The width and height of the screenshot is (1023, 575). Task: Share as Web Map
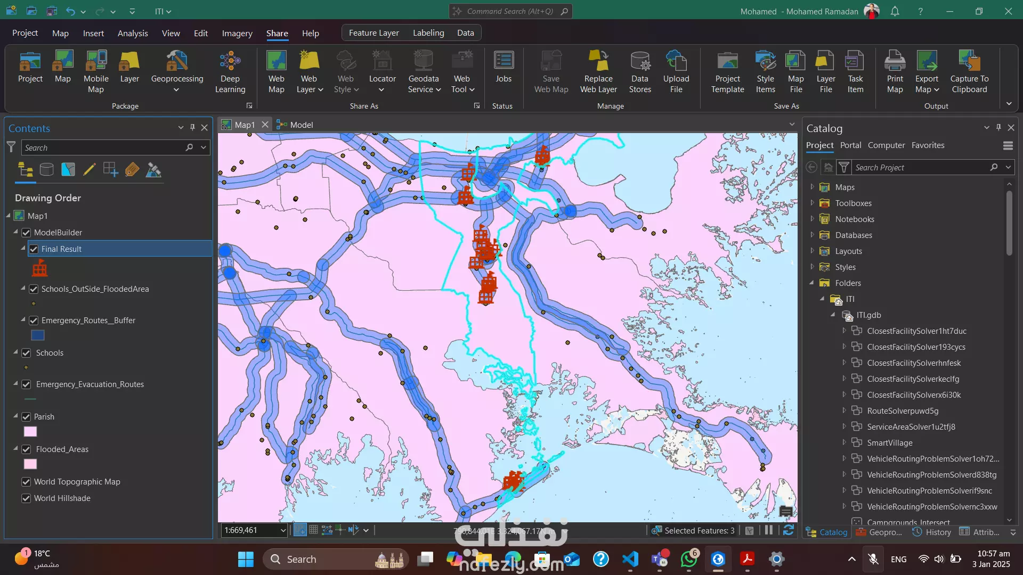pos(276,71)
